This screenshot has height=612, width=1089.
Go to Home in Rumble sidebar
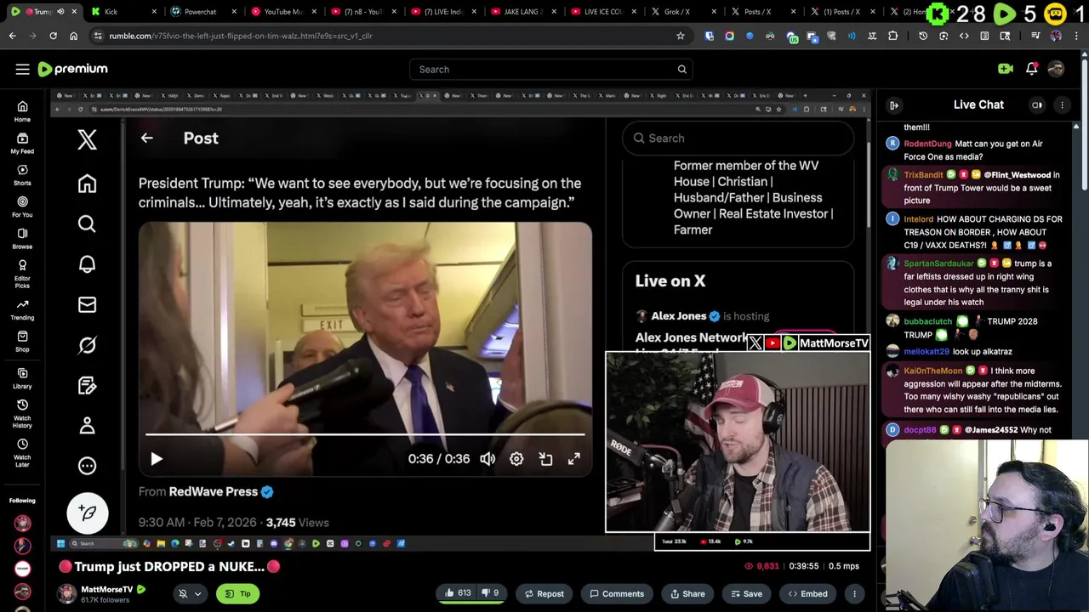(x=22, y=111)
